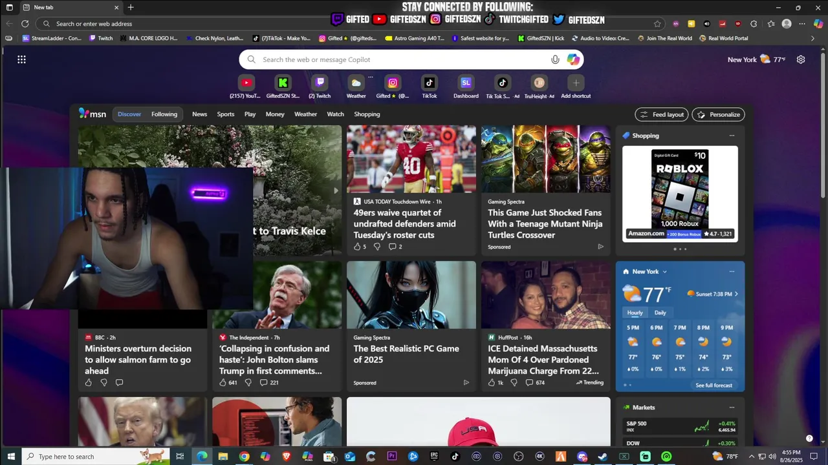Expand the New York location dropdown
Screen dimensions: 828x465
pyautogui.click(x=664, y=272)
